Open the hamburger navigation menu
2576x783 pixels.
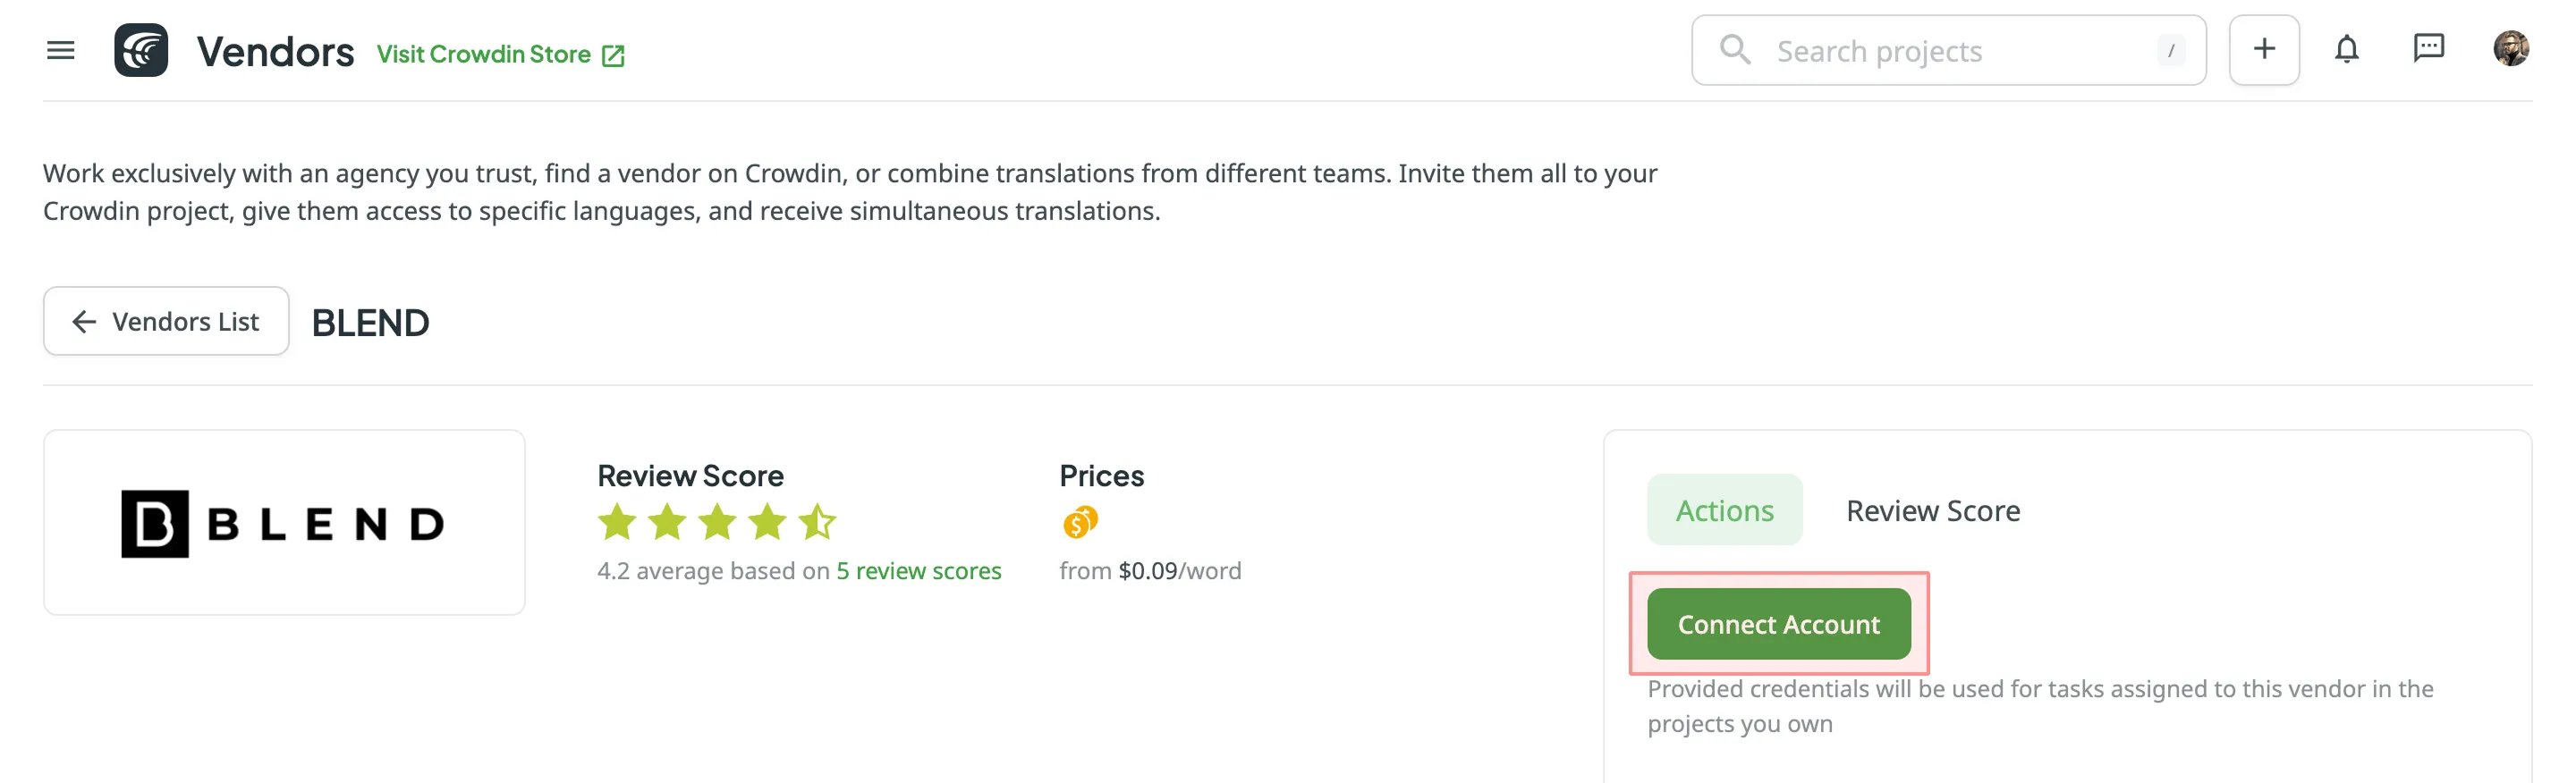click(61, 50)
